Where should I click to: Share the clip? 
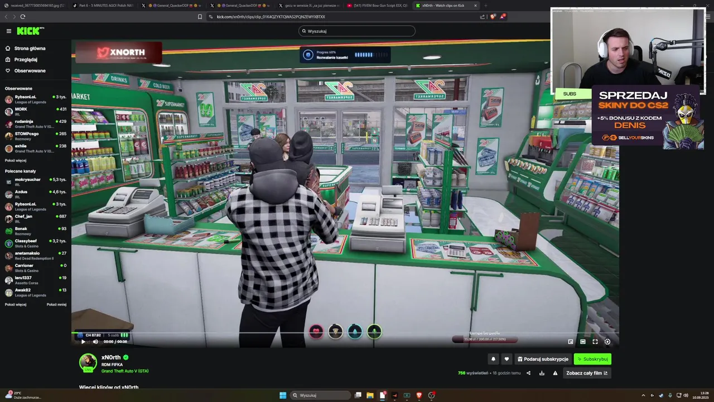click(528, 373)
